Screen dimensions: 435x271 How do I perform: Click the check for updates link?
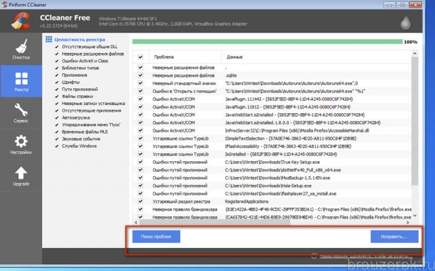(366, 256)
